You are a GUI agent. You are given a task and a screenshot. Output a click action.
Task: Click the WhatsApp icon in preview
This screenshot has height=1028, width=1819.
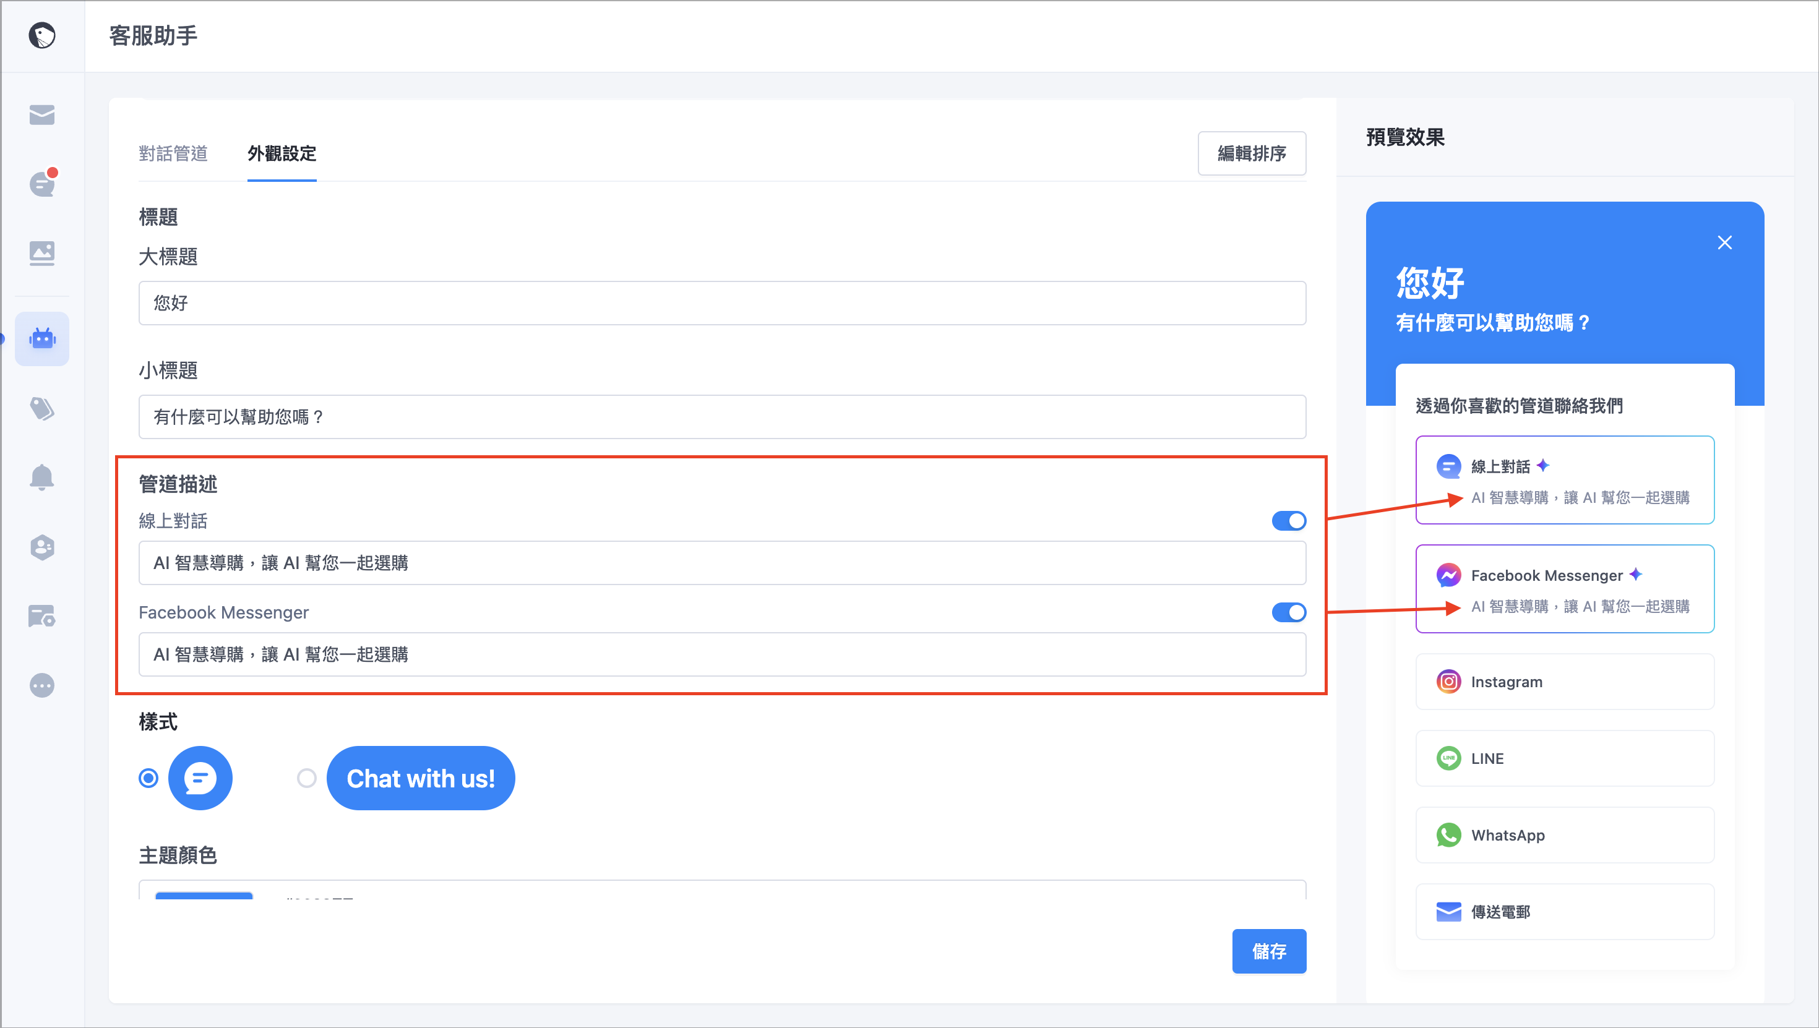tap(1448, 834)
